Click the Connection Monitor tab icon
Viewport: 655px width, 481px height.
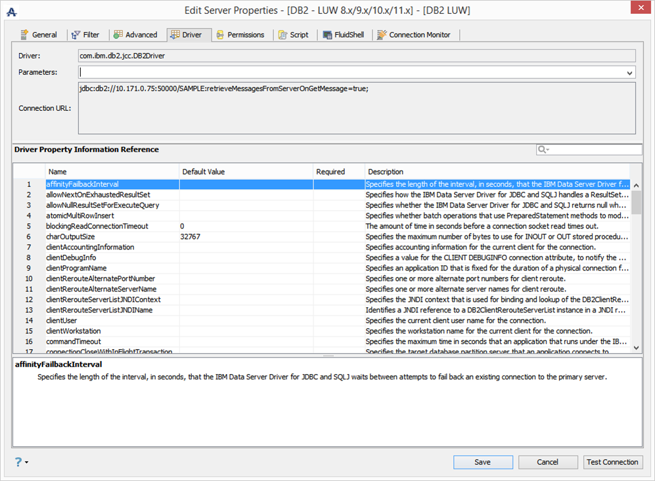(x=382, y=35)
